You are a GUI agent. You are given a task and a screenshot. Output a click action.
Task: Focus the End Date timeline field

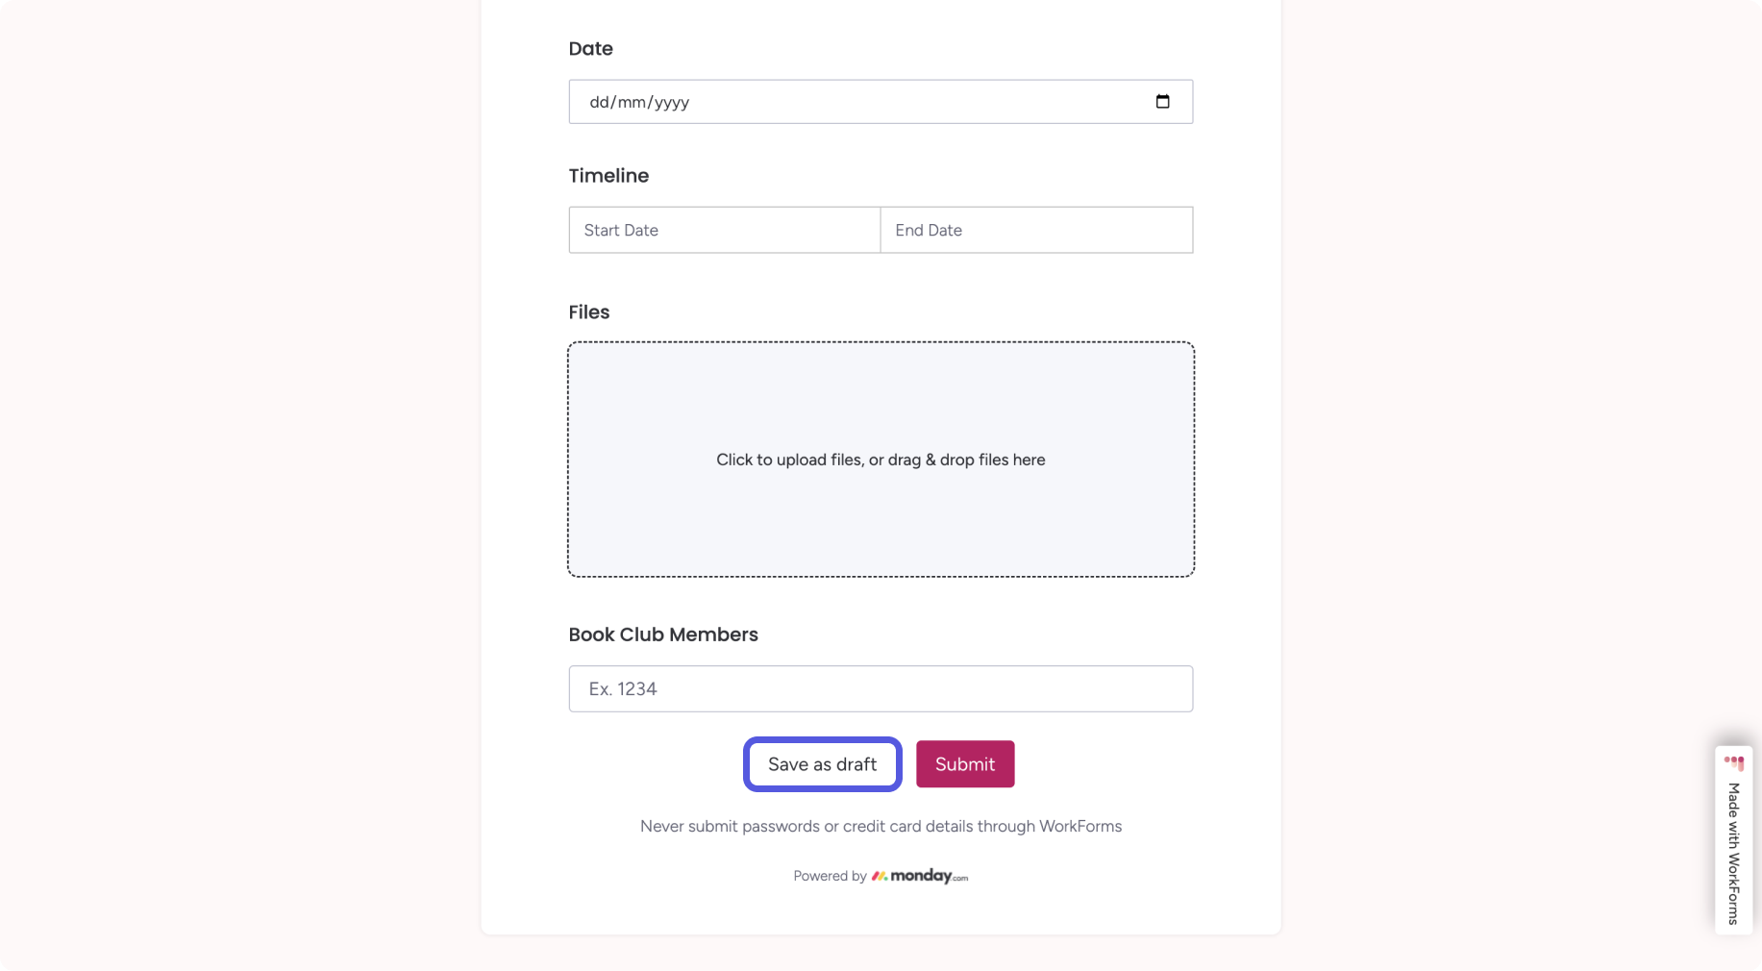pos(1036,230)
